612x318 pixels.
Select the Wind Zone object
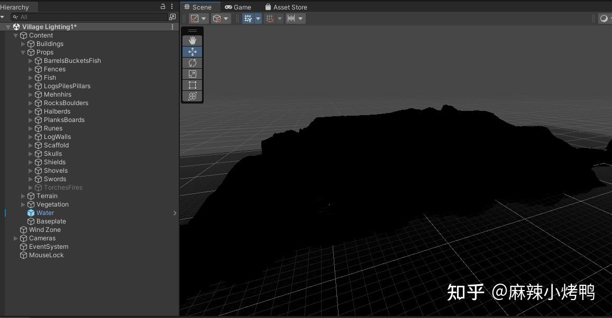[44, 229]
